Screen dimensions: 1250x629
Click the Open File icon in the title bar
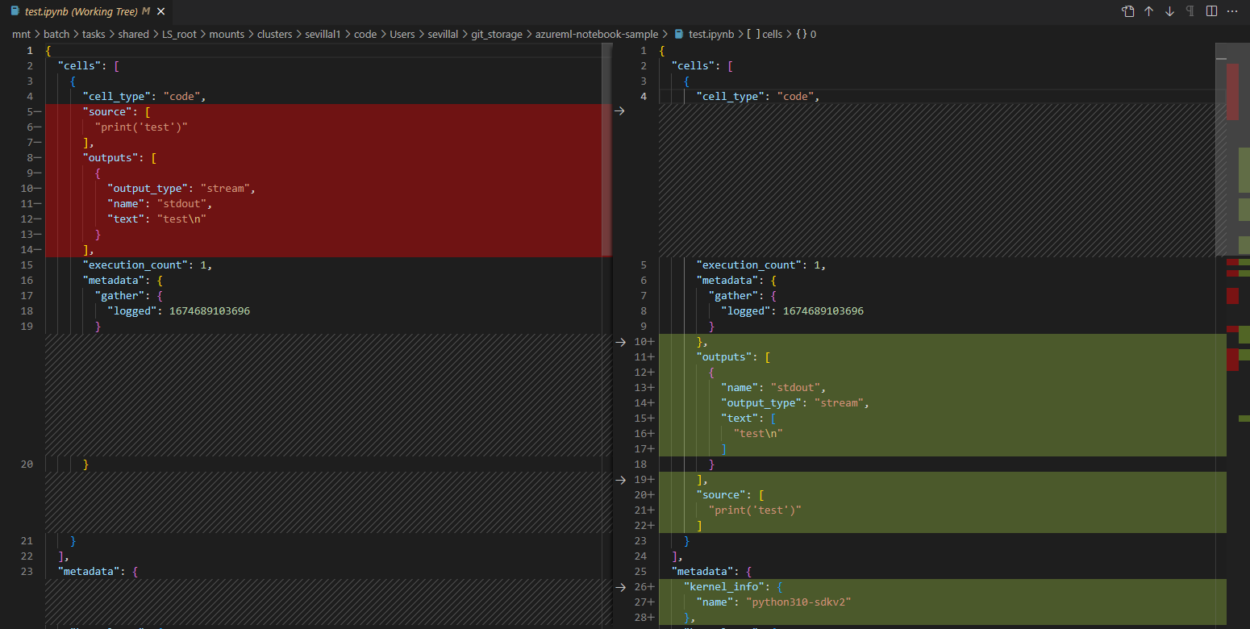click(1127, 11)
